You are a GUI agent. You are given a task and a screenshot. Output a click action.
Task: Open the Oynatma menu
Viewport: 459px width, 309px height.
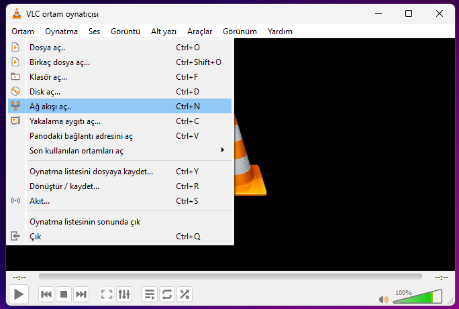61,31
